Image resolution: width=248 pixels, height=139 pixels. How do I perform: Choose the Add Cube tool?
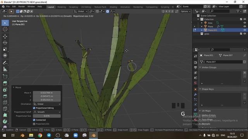(x=5, y=76)
